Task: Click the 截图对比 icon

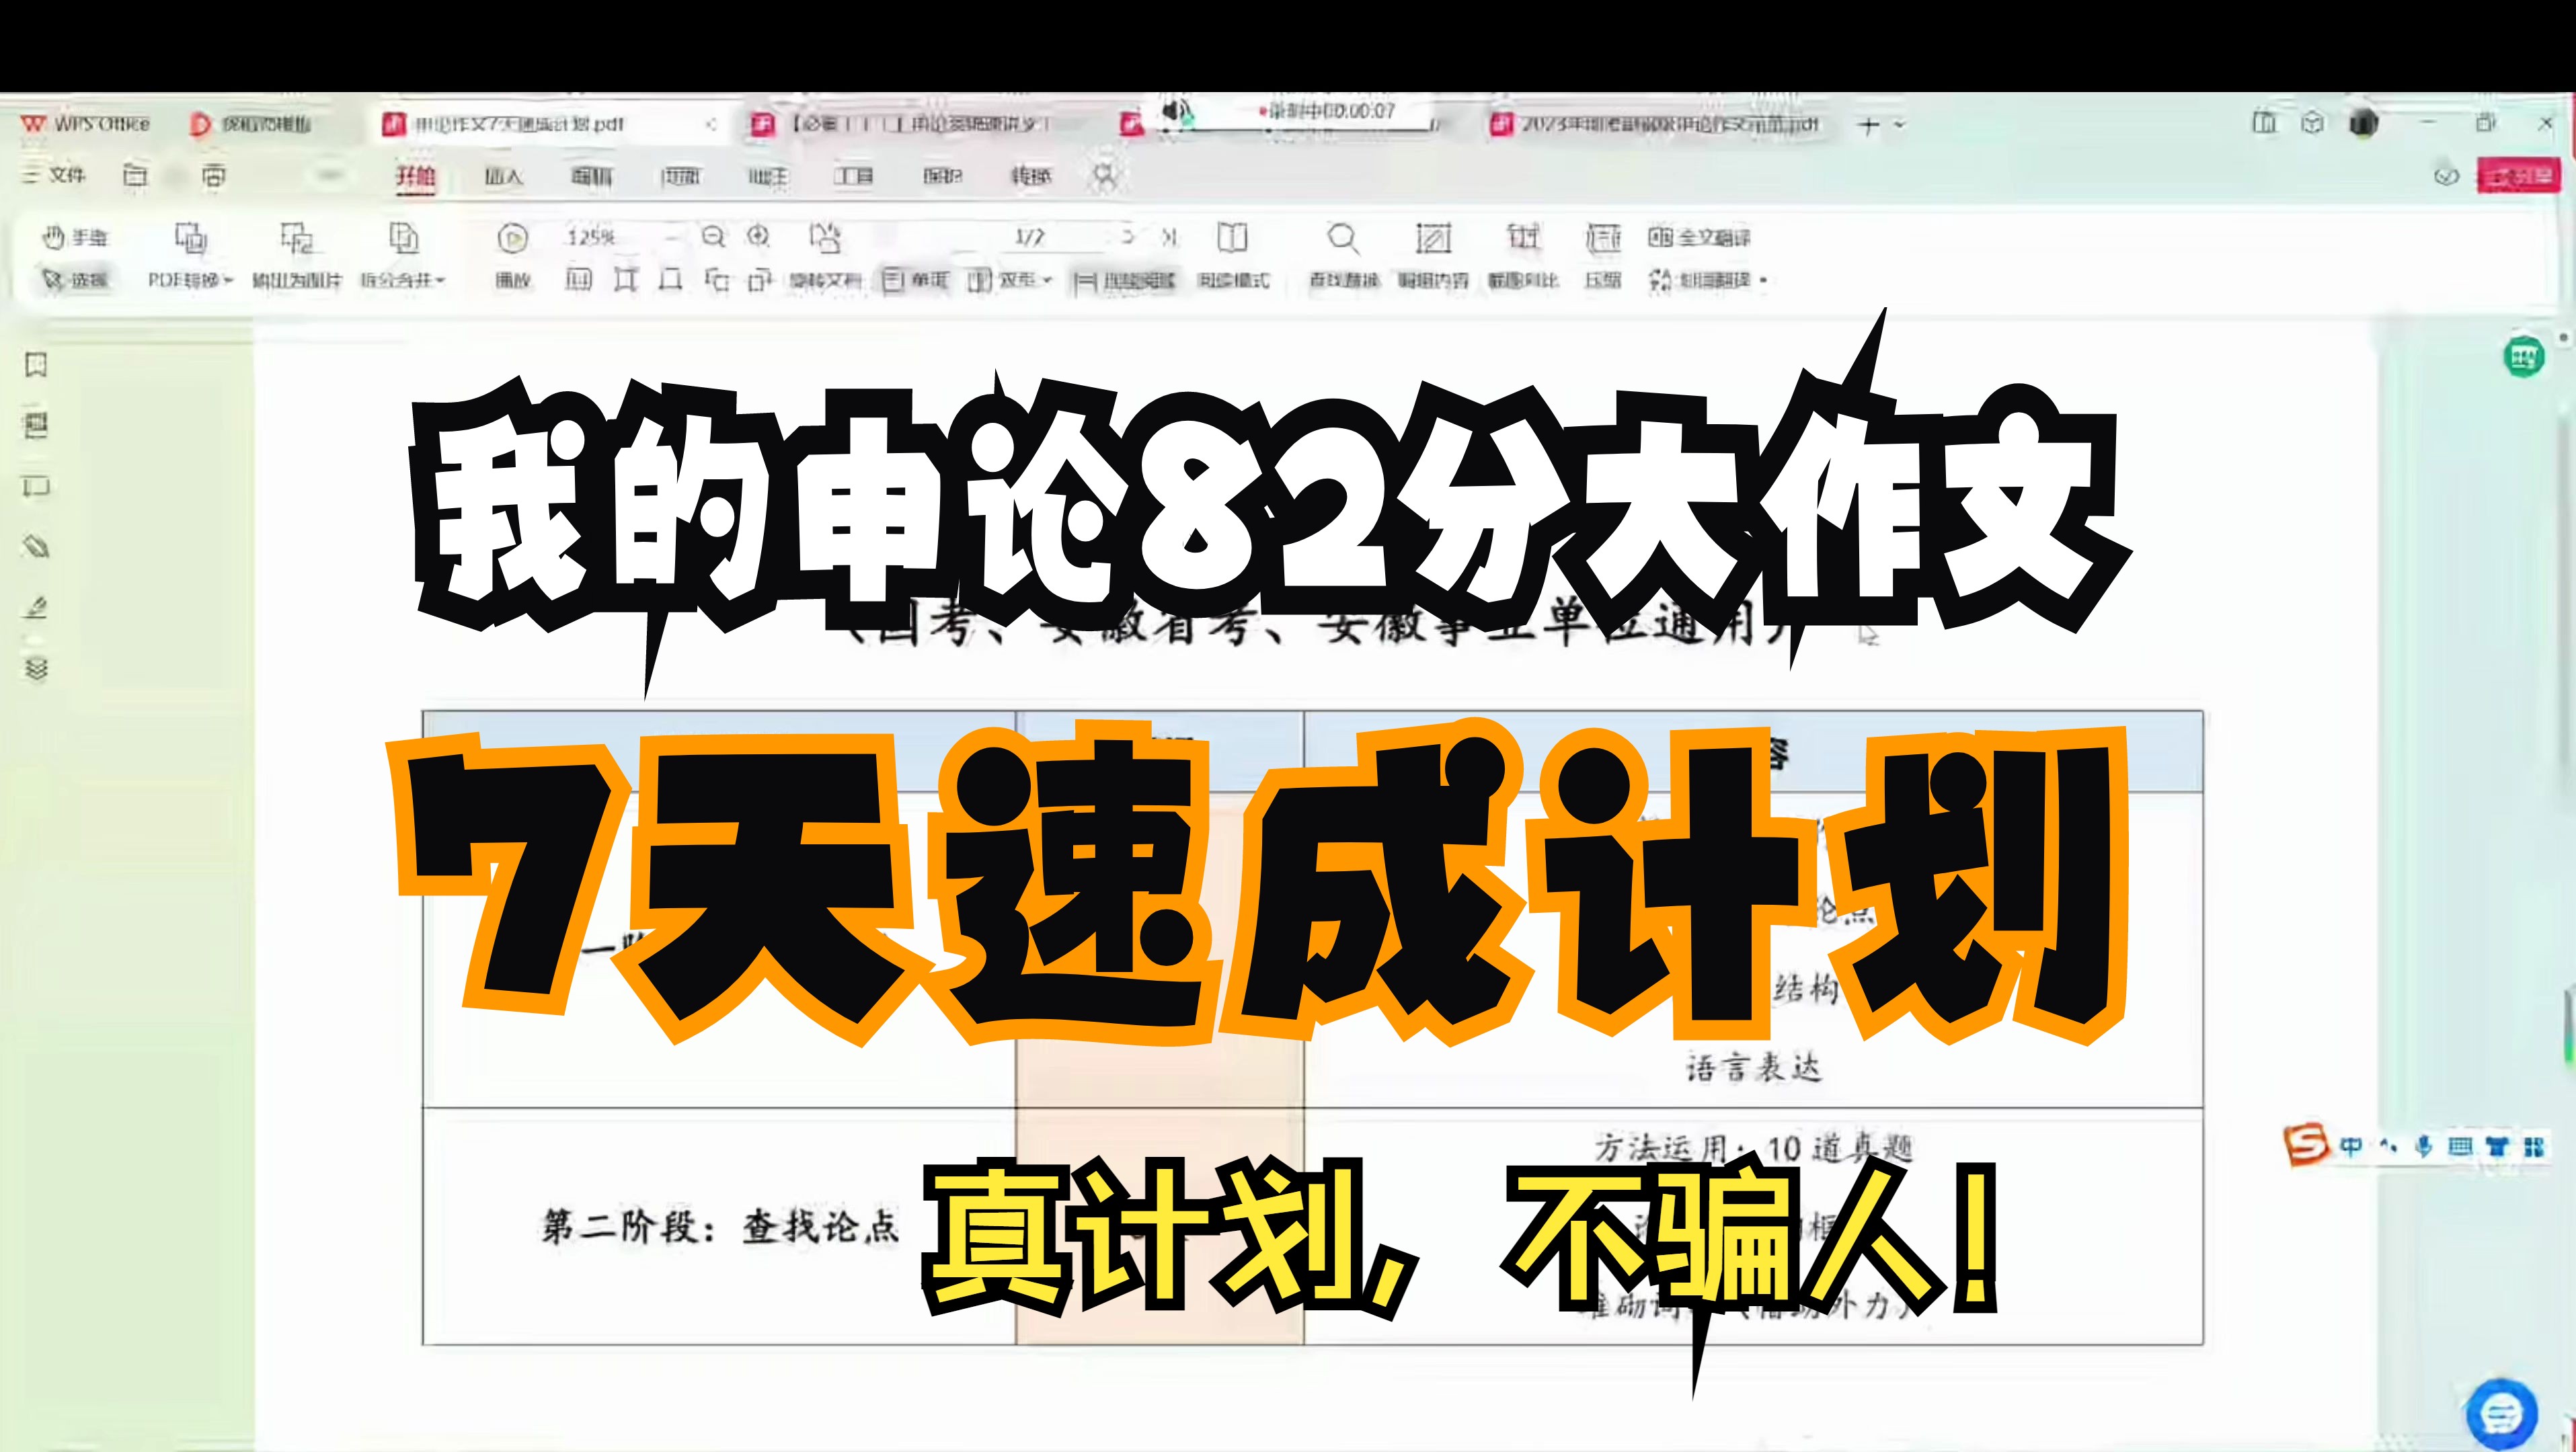Action: [1523, 238]
